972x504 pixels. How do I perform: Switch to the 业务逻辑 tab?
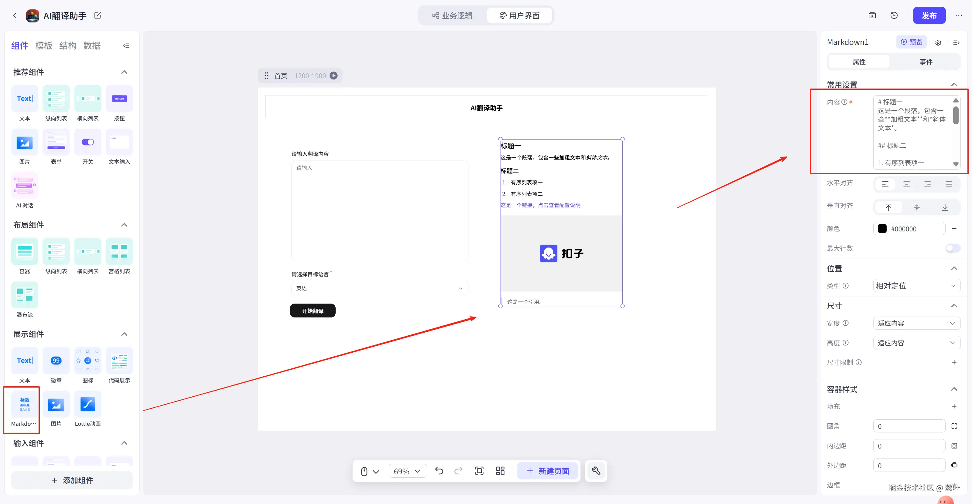[x=452, y=15]
